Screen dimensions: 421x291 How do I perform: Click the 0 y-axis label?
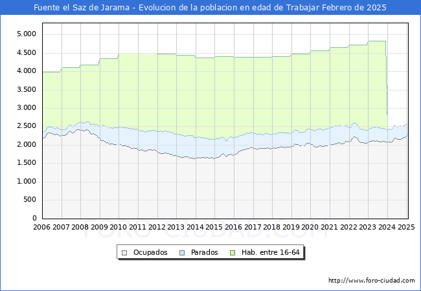35,219
